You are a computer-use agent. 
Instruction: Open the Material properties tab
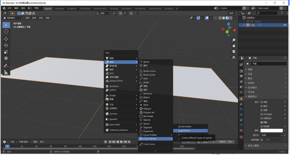241,130
